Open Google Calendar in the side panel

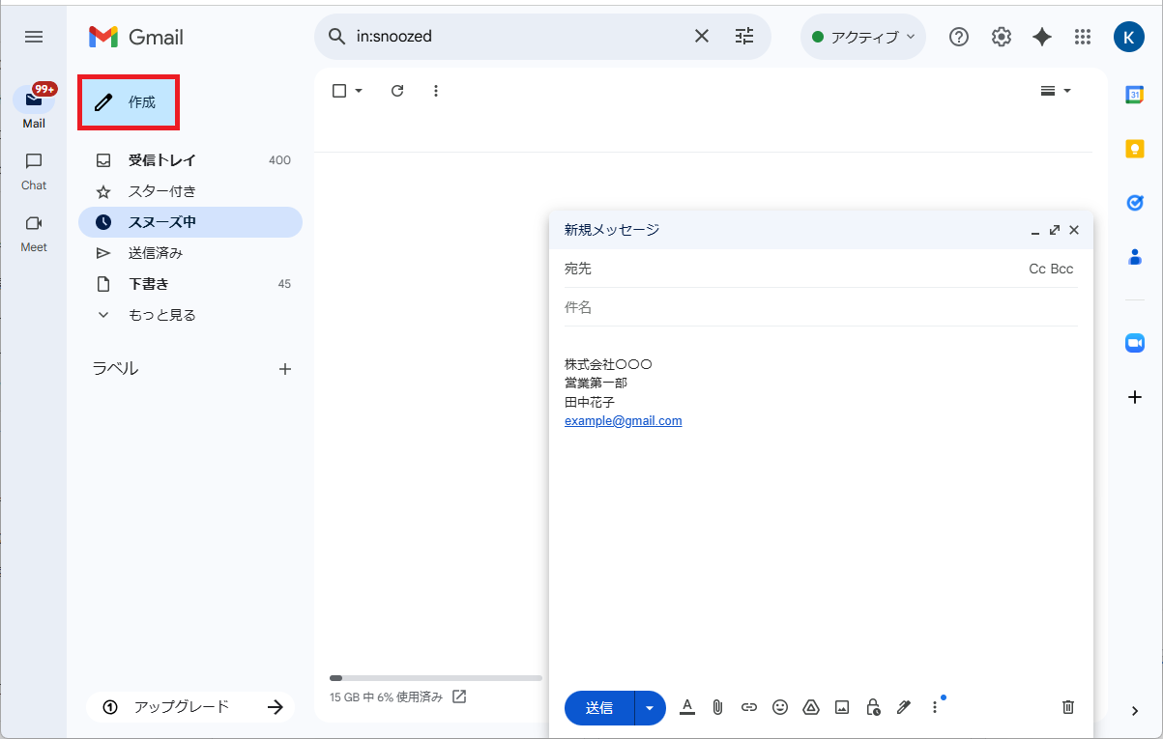(1133, 94)
